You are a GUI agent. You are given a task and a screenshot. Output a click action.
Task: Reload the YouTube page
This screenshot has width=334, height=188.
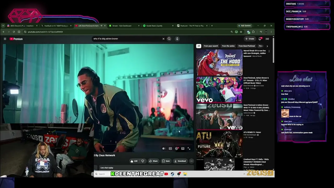coord(14,32)
